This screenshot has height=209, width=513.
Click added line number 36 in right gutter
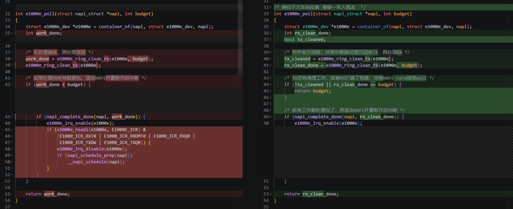[266, 33]
